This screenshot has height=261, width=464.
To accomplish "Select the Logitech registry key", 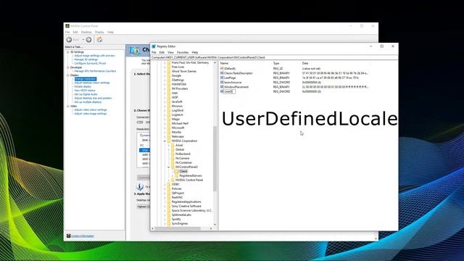I will pos(177,115).
